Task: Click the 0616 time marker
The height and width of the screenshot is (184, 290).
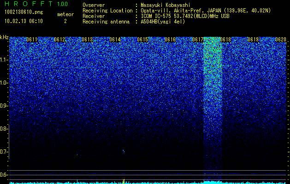Action: [170, 40]
